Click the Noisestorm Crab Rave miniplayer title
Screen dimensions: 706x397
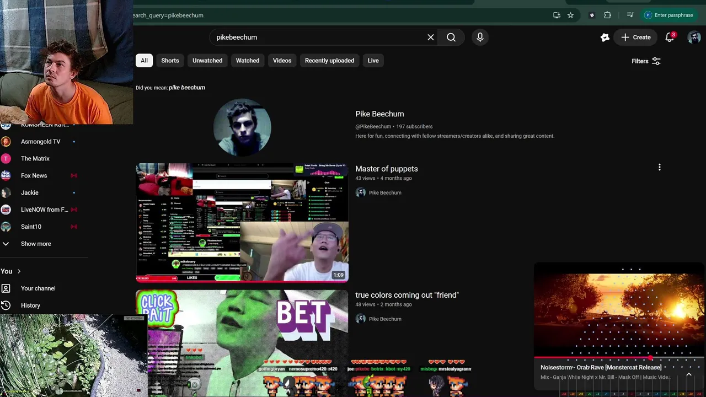pos(601,367)
